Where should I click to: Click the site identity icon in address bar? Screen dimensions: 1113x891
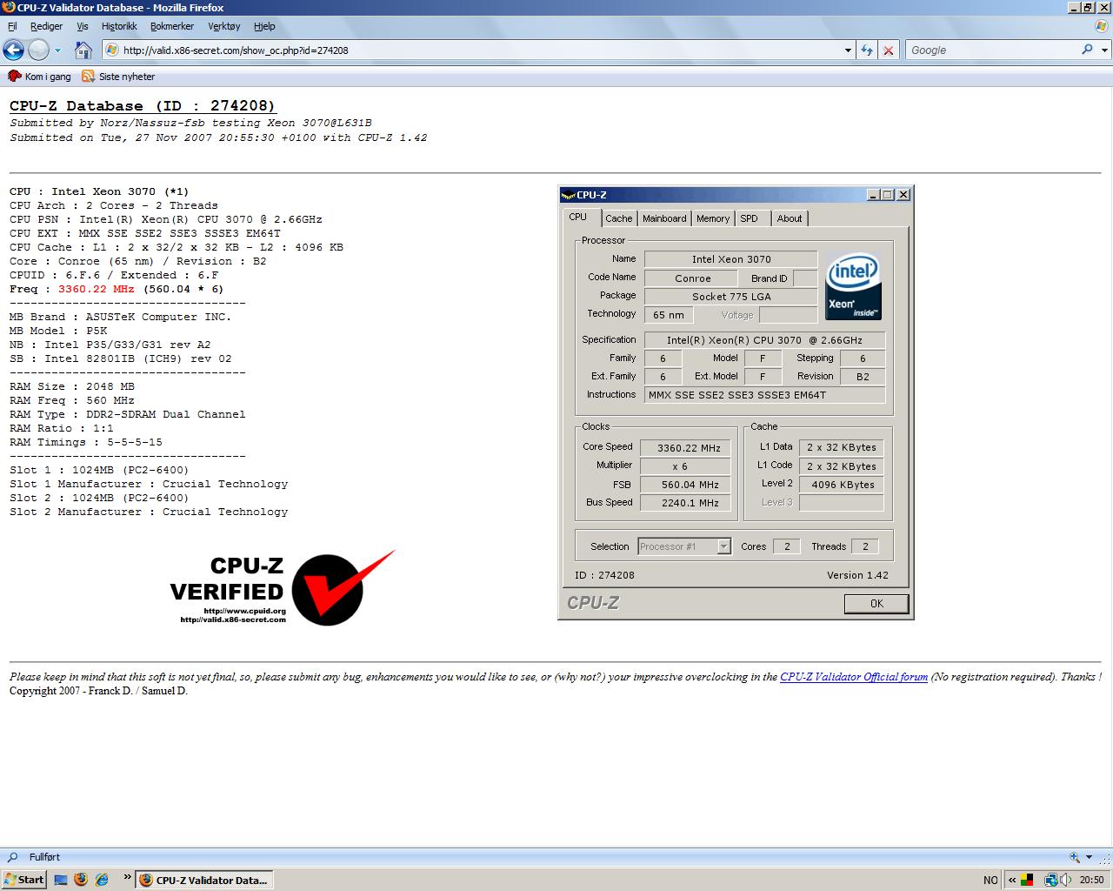pos(112,50)
